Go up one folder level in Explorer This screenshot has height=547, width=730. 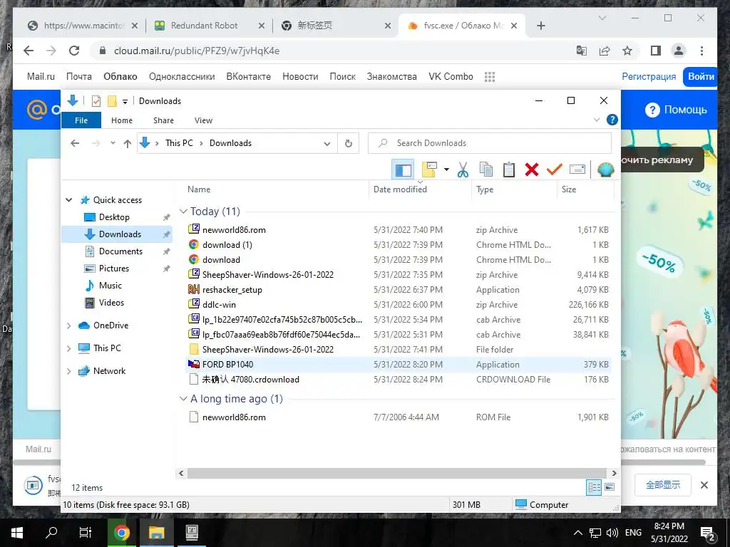coord(128,143)
